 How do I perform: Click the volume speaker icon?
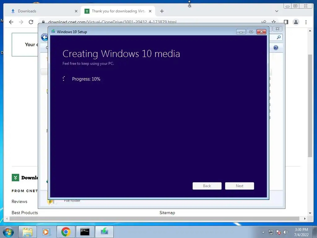point(286,232)
